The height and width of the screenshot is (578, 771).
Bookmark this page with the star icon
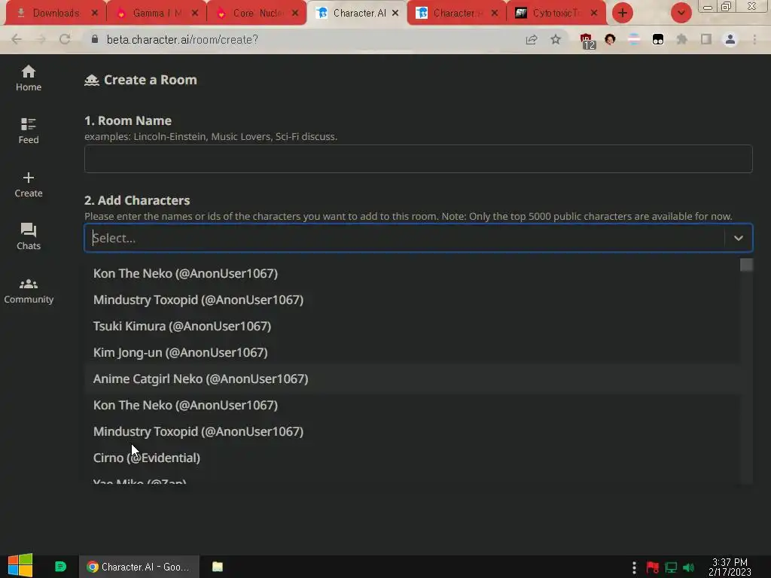pos(556,39)
